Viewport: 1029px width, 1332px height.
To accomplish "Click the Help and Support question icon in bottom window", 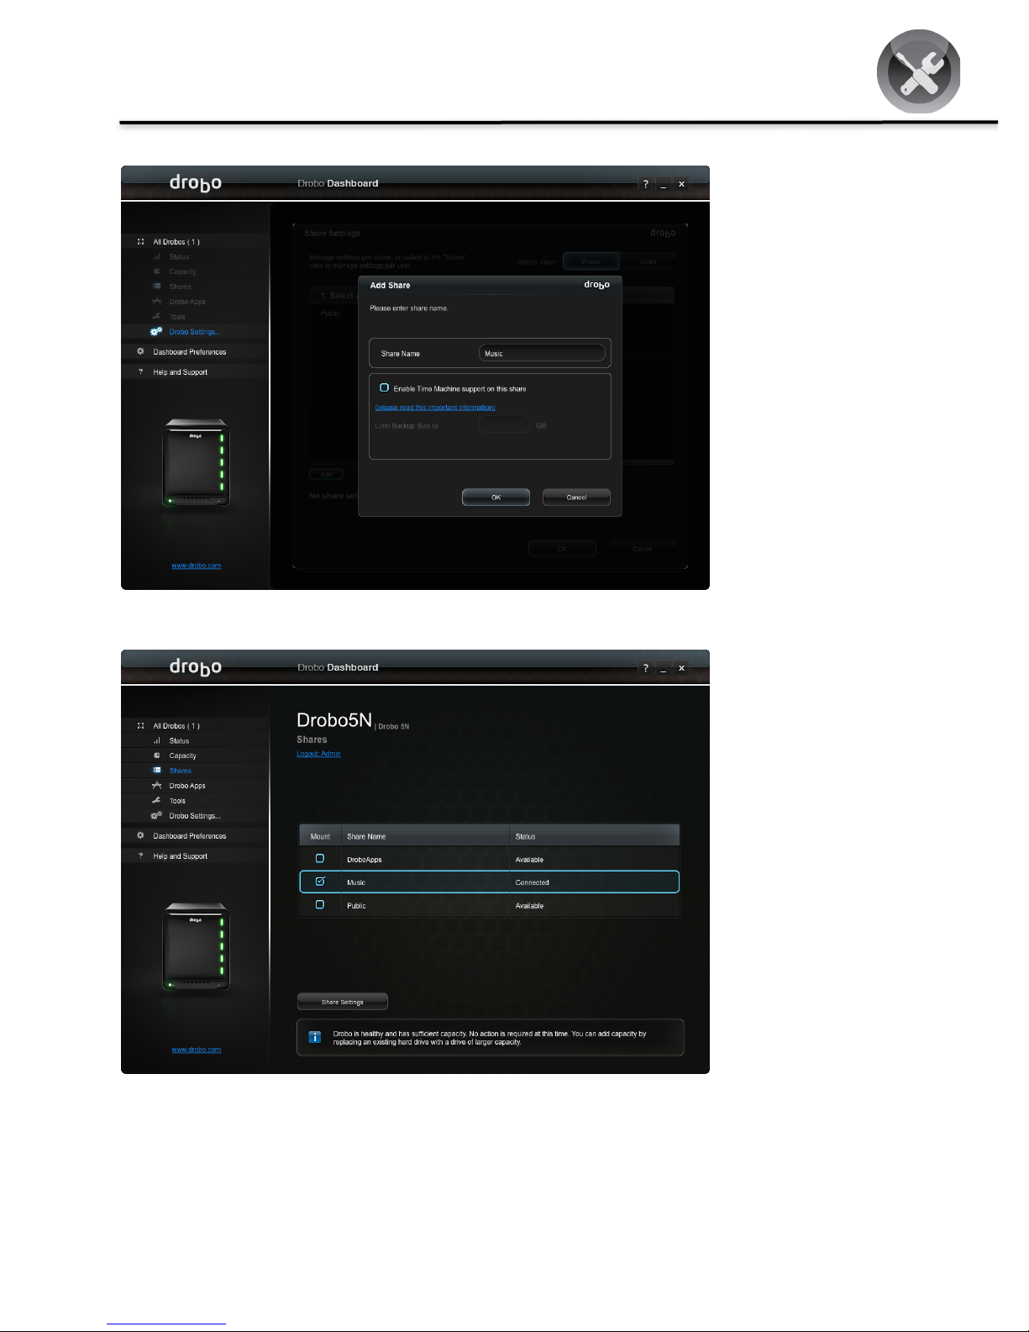I will point(140,856).
